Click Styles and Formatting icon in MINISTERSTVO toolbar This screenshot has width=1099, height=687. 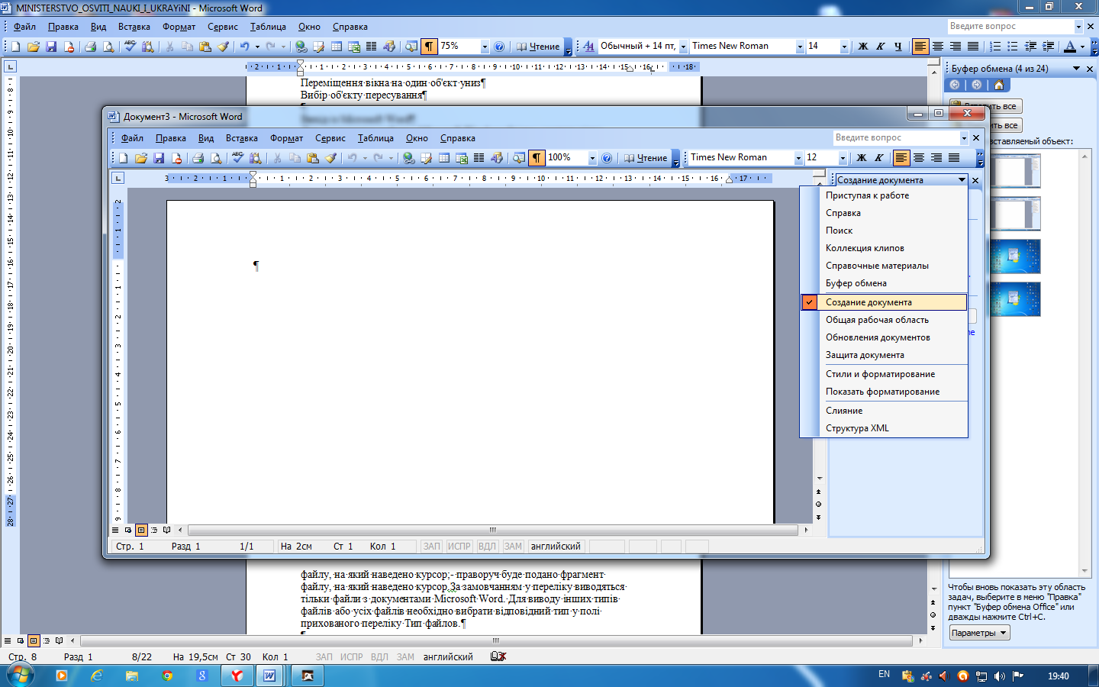[x=588, y=47]
